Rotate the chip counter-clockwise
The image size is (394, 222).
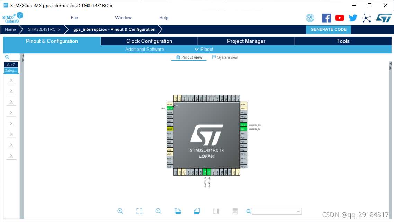point(197,211)
